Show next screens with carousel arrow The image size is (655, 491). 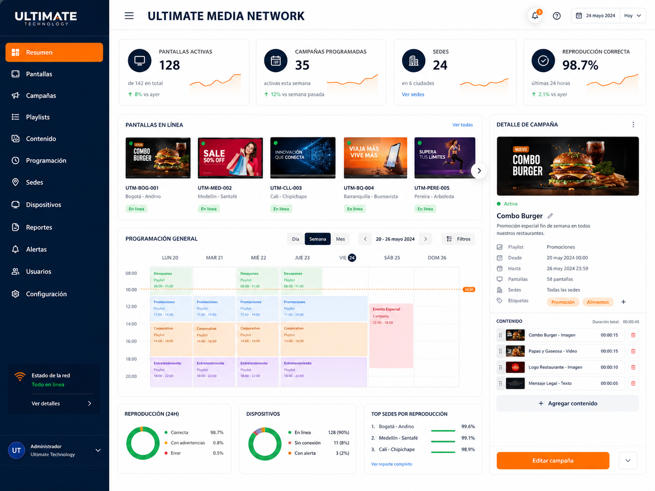click(x=479, y=171)
